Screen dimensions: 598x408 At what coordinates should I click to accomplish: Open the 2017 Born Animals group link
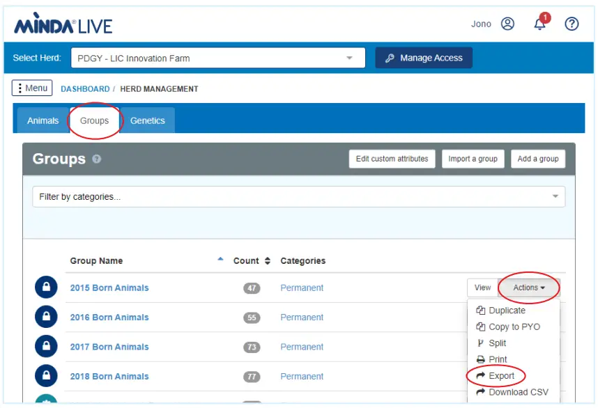click(109, 347)
